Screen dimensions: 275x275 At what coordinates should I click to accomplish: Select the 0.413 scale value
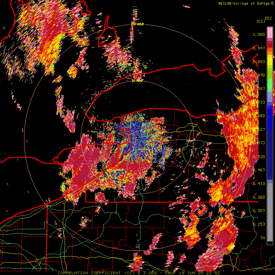(x=259, y=183)
